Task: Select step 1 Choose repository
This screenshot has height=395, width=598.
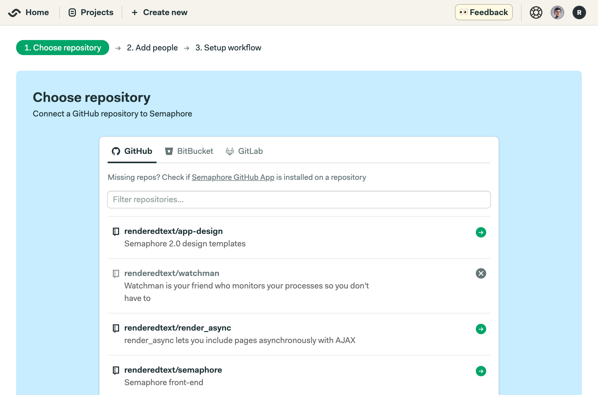Action: [63, 48]
